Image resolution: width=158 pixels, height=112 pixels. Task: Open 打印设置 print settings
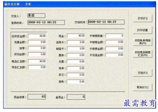pyautogui.click(x=142, y=30)
